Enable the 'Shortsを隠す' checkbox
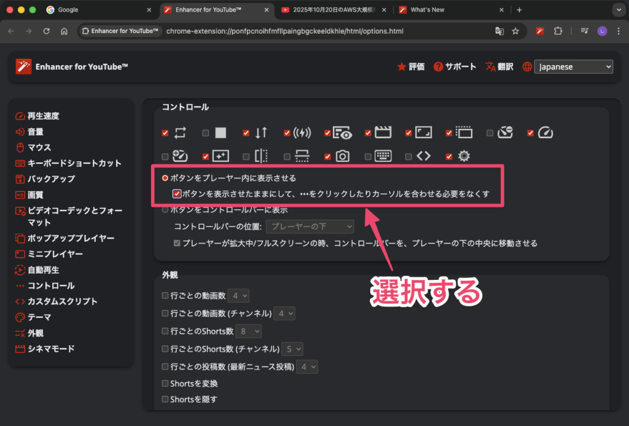 click(165, 399)
